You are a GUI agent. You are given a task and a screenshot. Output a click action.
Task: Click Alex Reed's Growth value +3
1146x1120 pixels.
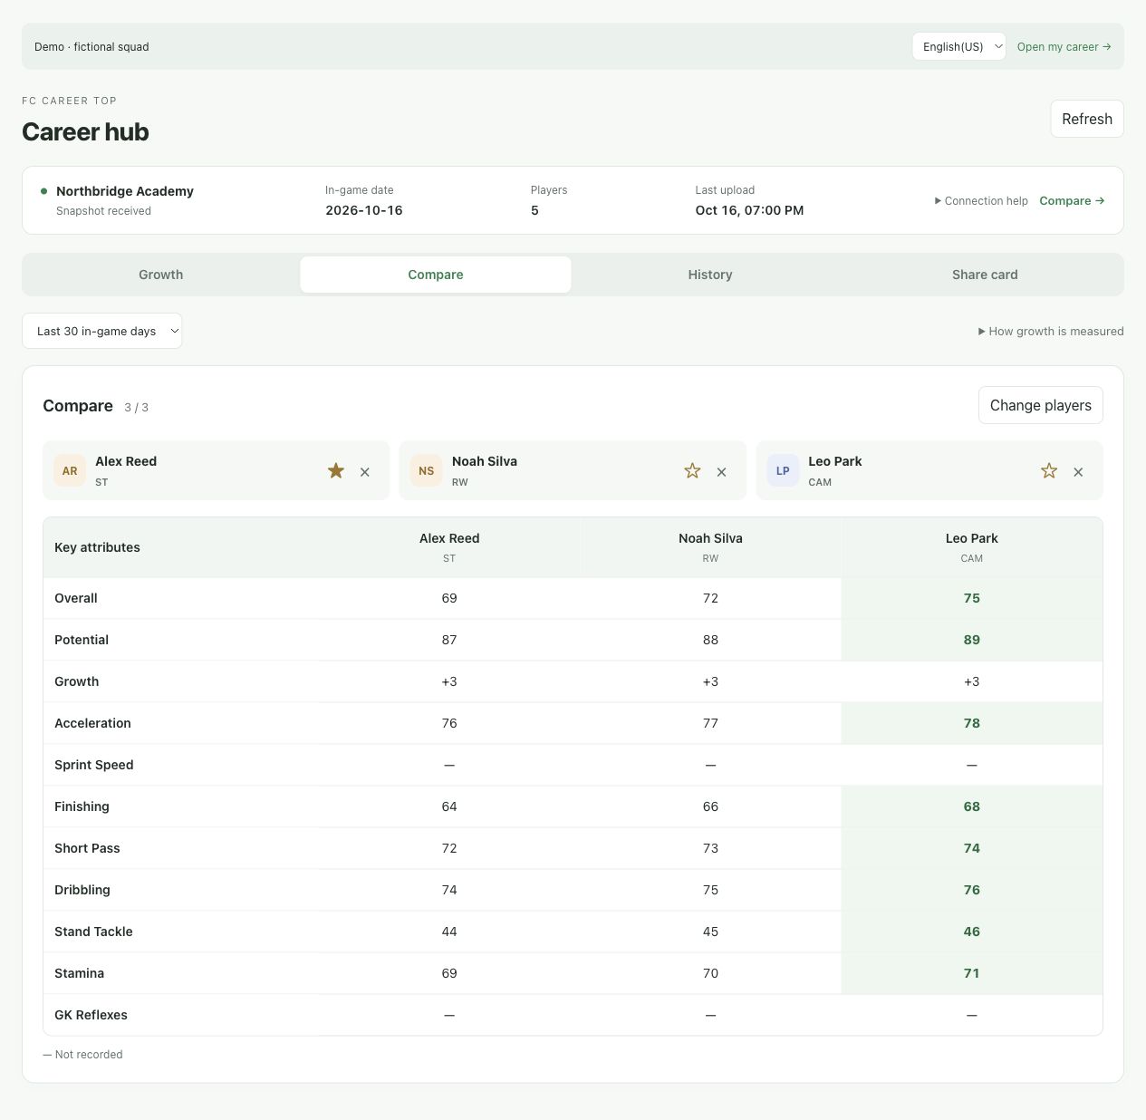click(x=449, y=681)
